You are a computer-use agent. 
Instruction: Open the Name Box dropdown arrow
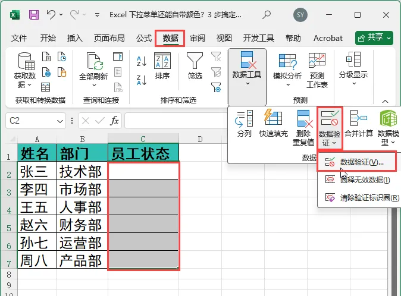coord(60,121)
